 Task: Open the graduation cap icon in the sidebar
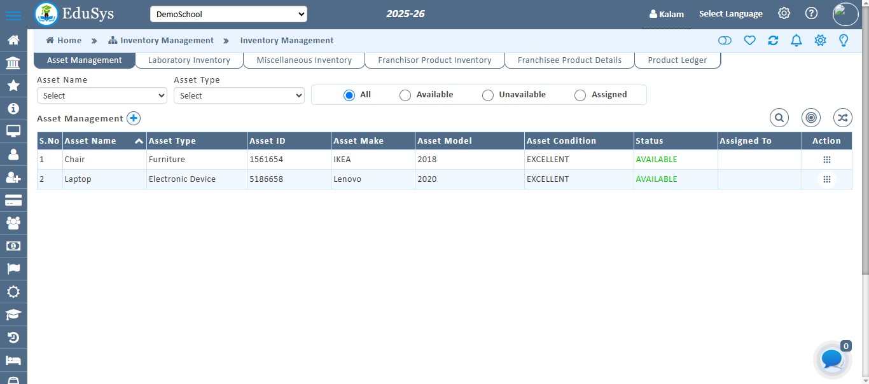[13, 314]
